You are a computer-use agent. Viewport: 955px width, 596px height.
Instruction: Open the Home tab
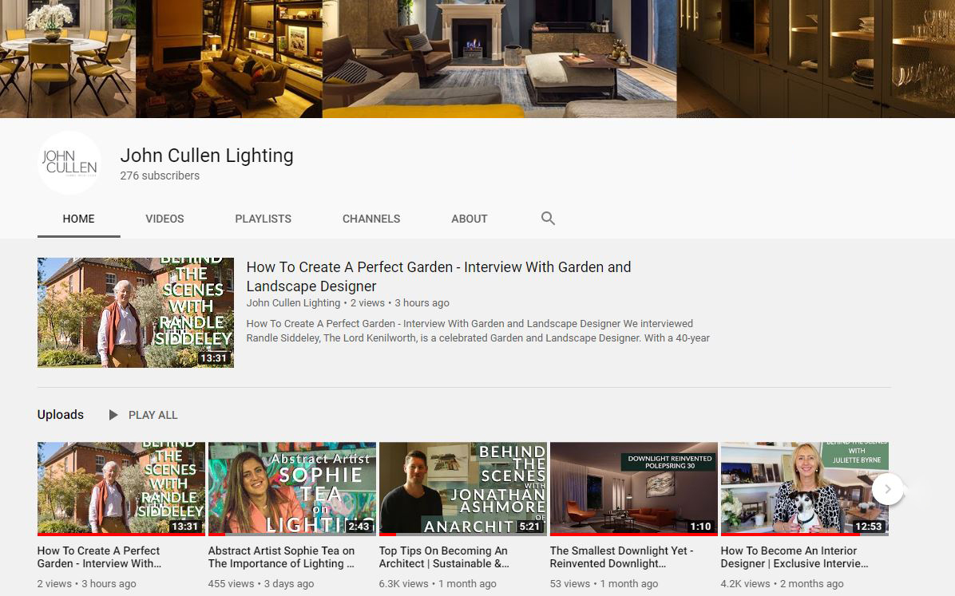[78, 219]
